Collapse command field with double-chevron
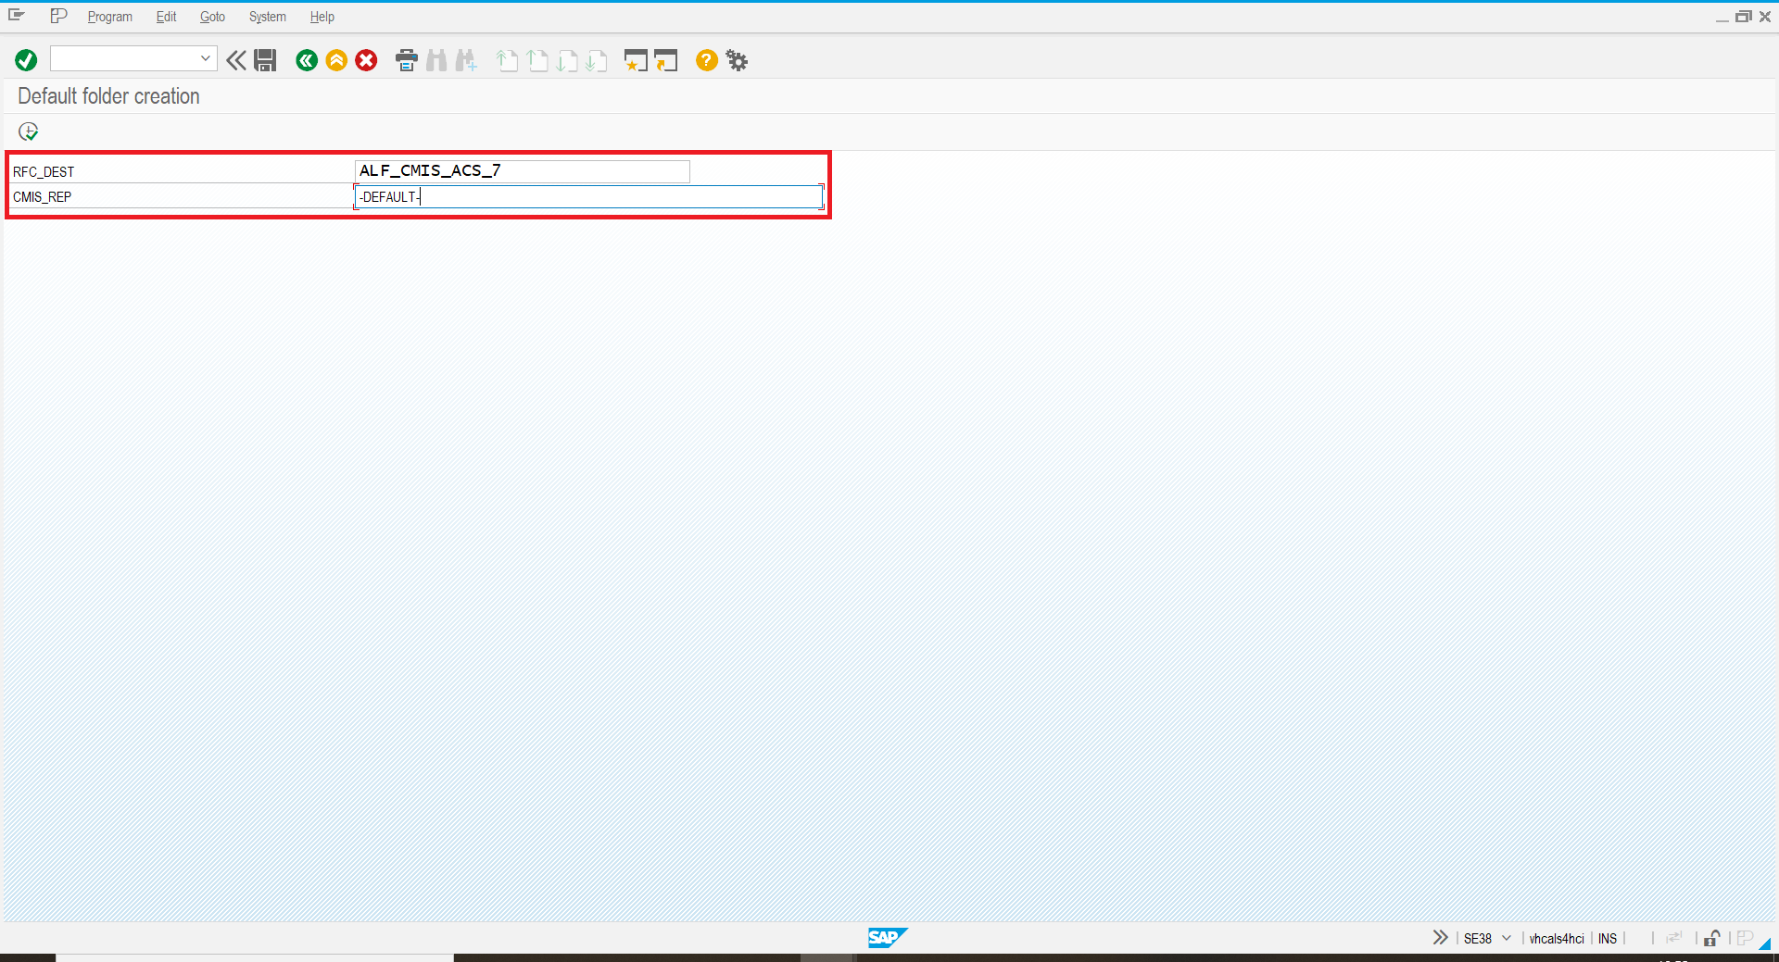Screen dimensions: 1779x962 (x=236, y=60)
